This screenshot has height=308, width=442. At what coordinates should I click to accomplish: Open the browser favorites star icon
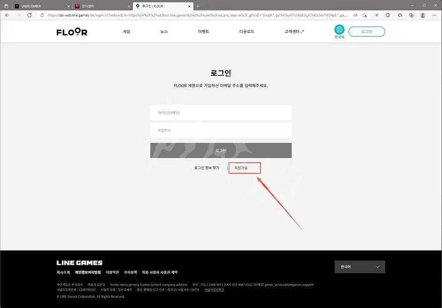click(400, 15)
